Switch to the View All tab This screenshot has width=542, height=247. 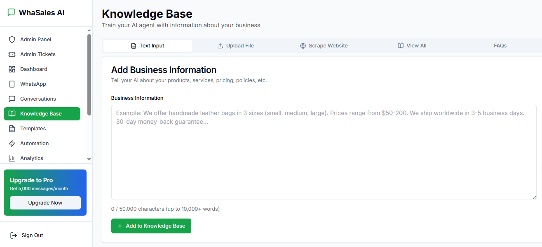coord(412,45)
